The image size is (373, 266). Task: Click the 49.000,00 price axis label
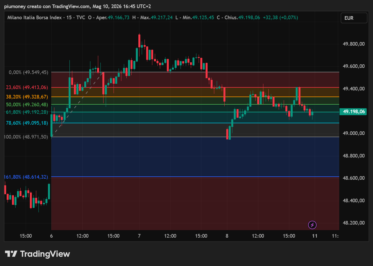354,133
